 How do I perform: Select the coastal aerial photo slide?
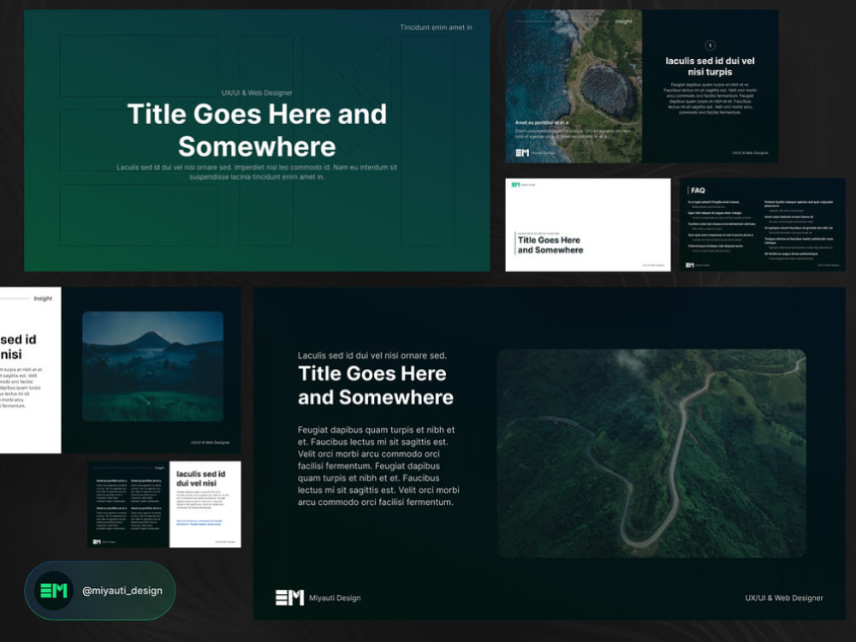(x=574, y=86)
